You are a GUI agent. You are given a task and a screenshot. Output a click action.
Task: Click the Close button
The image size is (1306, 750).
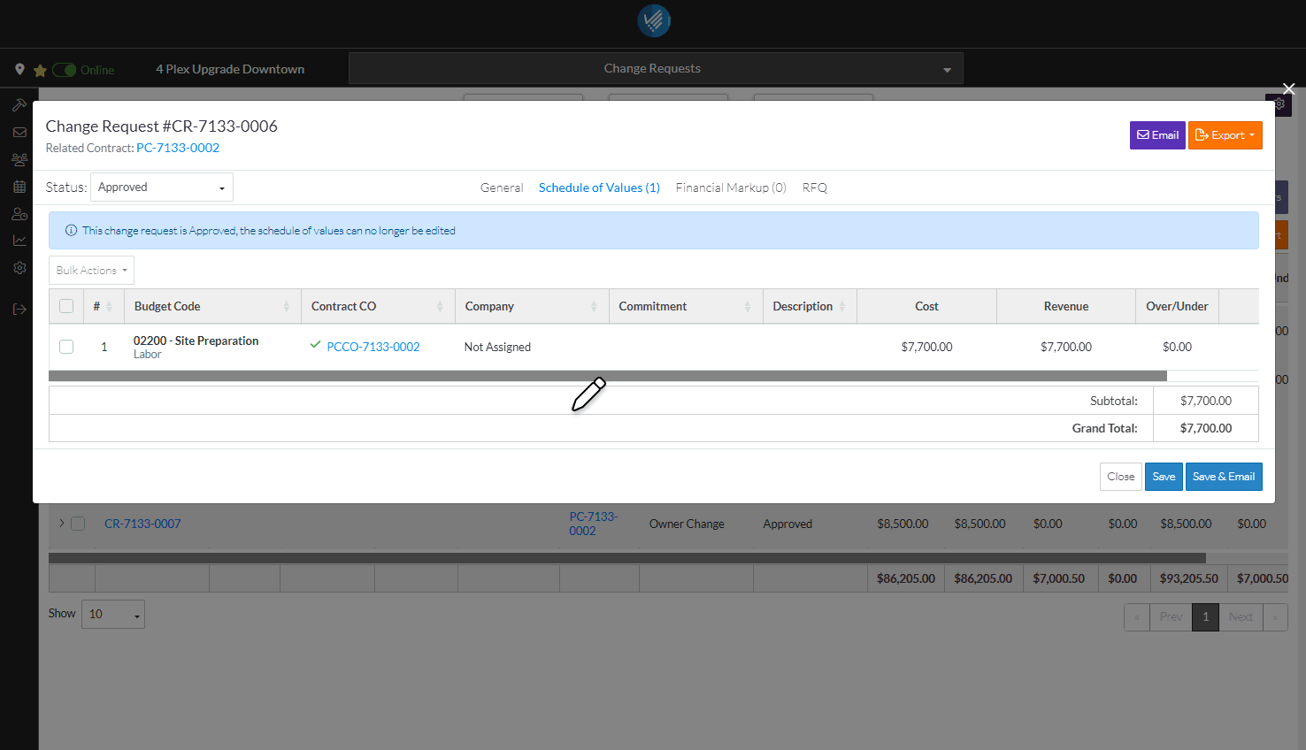pos(1120,477)
